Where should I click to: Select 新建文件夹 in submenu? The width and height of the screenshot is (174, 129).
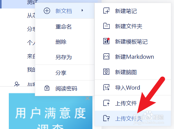point(133,26)
